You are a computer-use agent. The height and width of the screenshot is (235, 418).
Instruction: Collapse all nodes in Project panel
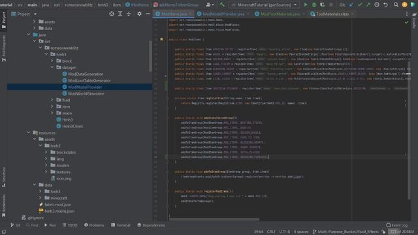(x=129, y=14)
